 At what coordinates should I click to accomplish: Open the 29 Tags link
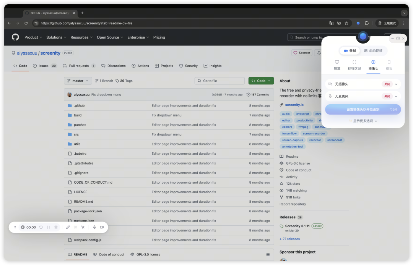click(x=124, y=81)
